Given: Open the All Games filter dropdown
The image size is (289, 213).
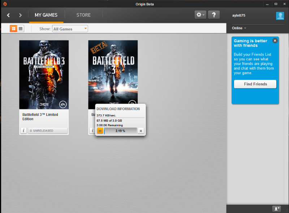Looking at the screenshot, I should tap(70, 29).
